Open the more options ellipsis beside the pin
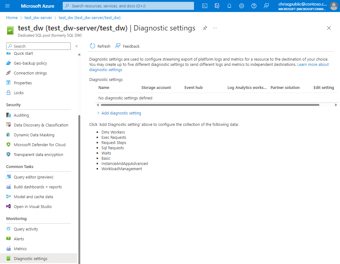This screenshot has width=340, height=264. click(215, 28)
